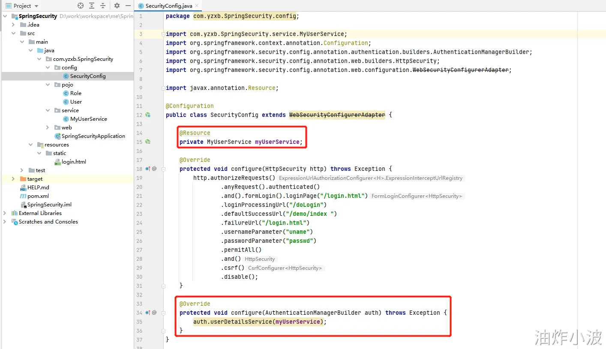Close the SecurityConfig.java tab with its X
Image resolution: width=606 pixels, height=349 pixels.
(197, 6)
